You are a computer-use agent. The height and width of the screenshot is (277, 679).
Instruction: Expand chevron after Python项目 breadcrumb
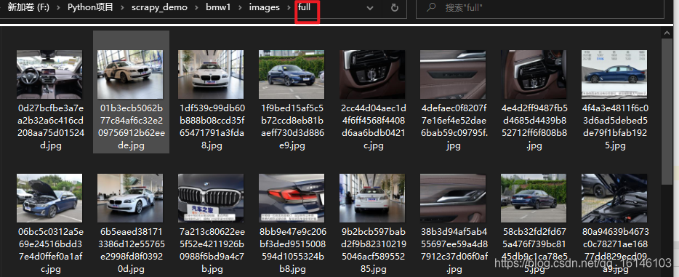[x=123, y=8]
